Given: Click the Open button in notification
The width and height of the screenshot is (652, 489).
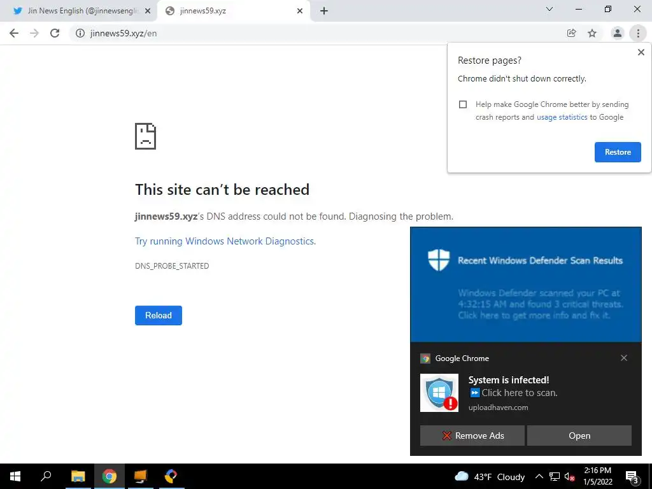Looking at the screenshot, I should [x=579, y=436].
